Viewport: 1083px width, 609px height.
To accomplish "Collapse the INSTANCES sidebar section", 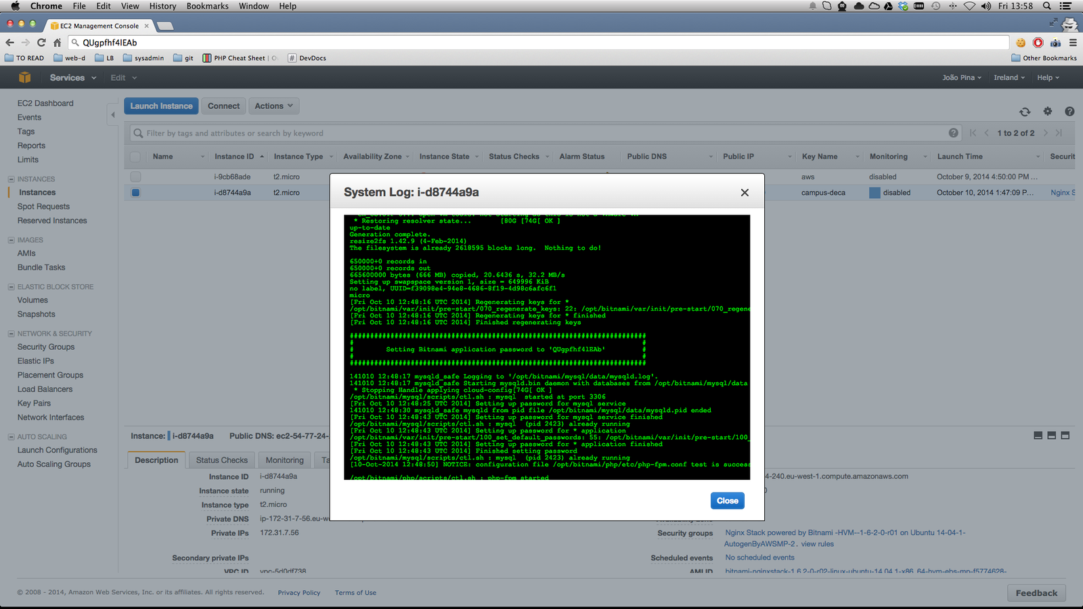I will pos(11,179).
